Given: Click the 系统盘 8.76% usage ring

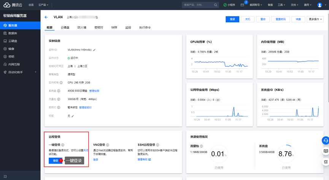Looking at the screenshot, I should point(286,154).
